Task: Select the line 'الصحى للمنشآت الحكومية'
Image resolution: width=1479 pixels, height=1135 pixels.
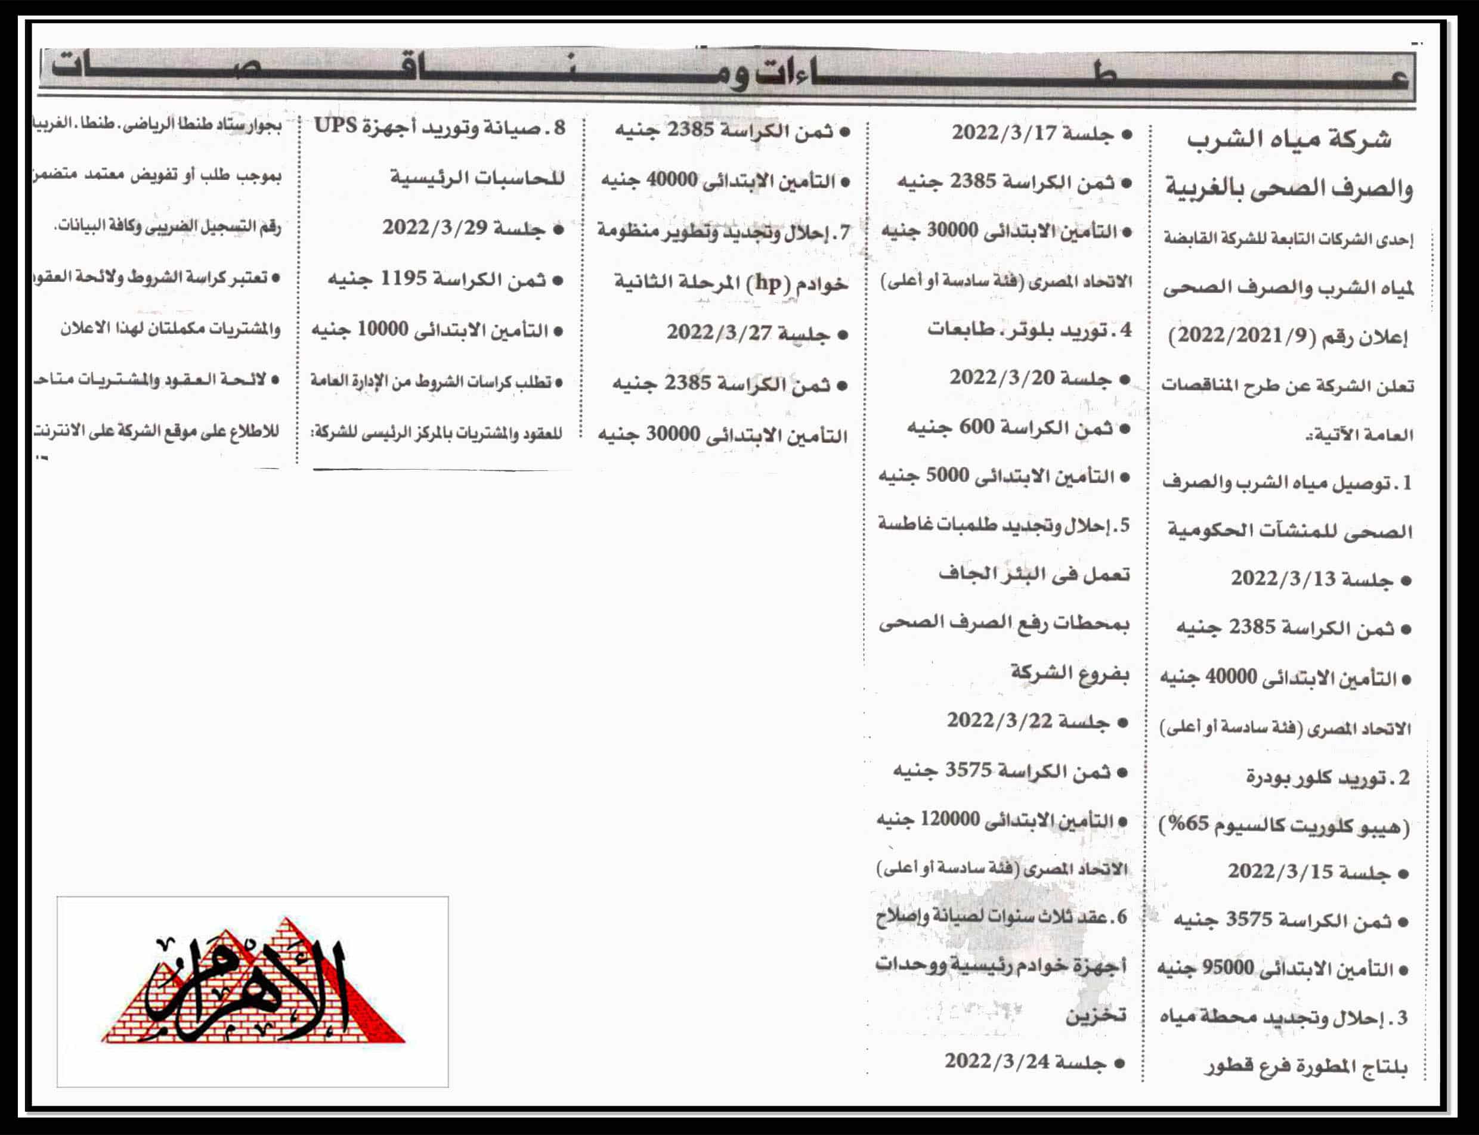Action: (x=1291, y=532)
